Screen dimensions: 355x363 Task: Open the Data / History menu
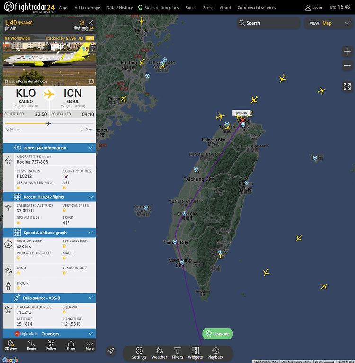pyautogui.click(x=119, y=8)
